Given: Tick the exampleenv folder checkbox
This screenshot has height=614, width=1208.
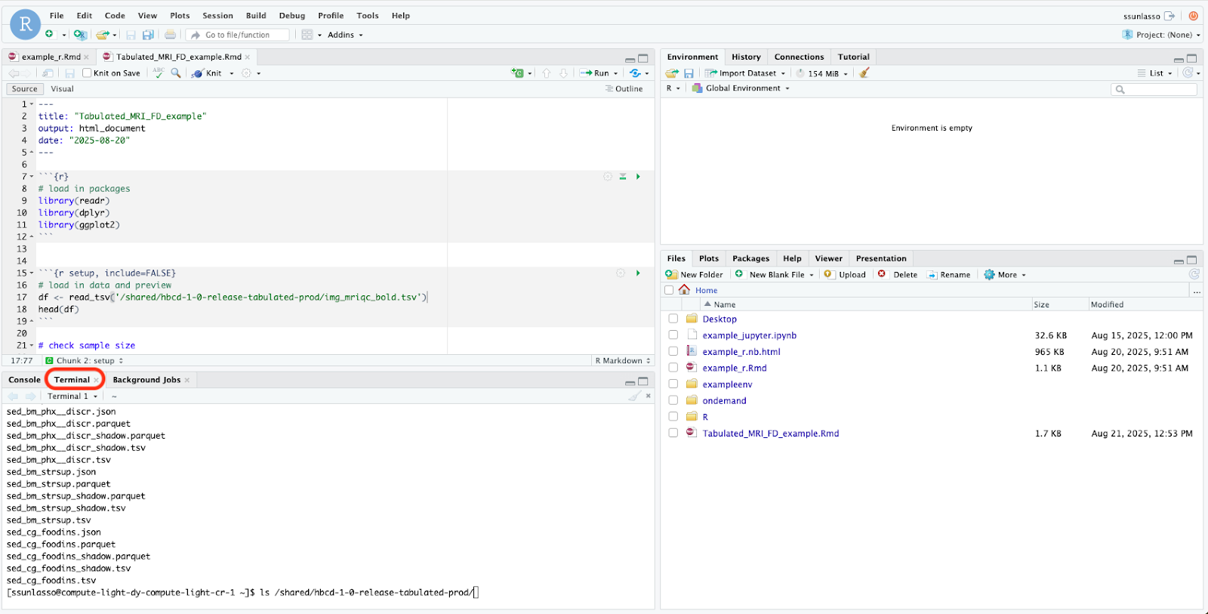Looking at the screenshot, I should click(673, 384).
